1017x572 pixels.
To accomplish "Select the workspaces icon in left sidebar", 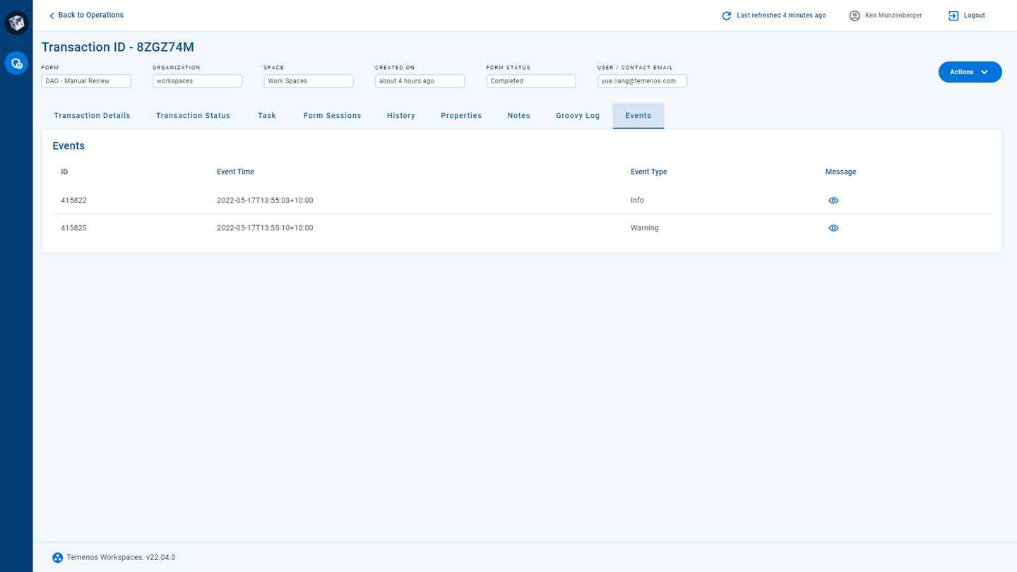I will 16,63.
